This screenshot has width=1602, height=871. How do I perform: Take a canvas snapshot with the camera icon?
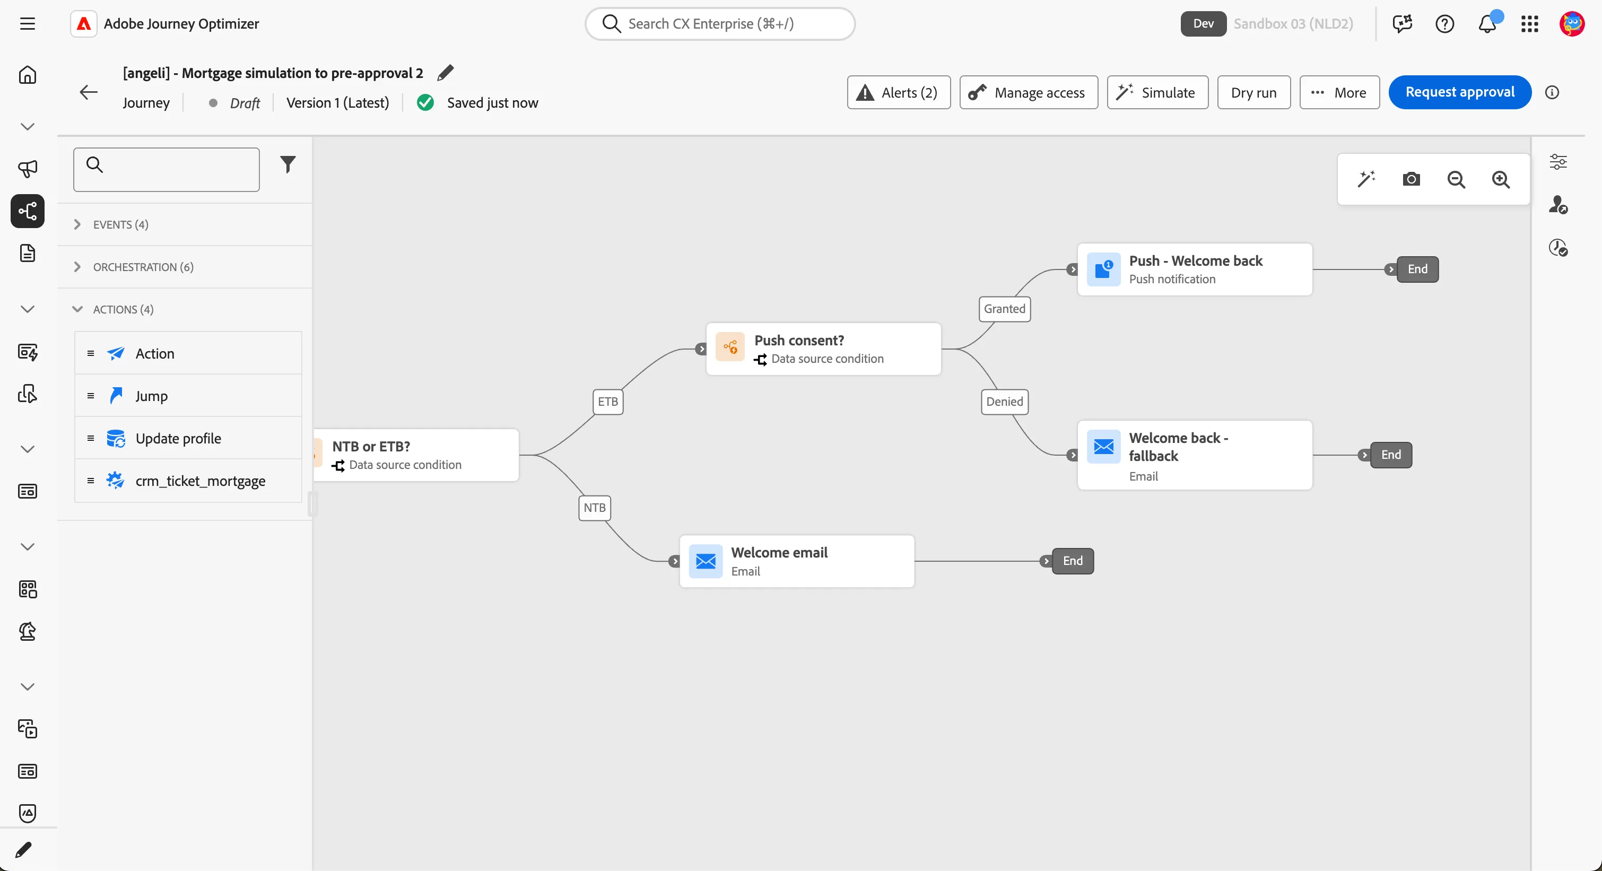click(x=1411, y=180)
